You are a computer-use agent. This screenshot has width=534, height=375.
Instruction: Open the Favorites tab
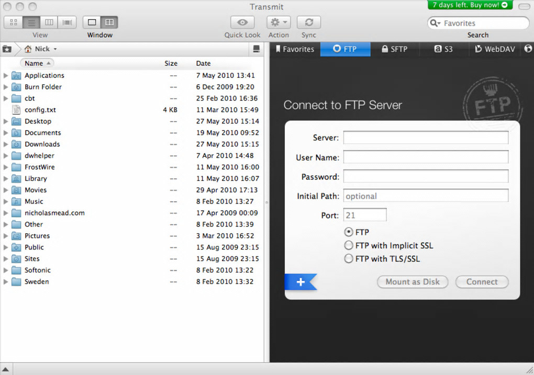pos(295,49)
